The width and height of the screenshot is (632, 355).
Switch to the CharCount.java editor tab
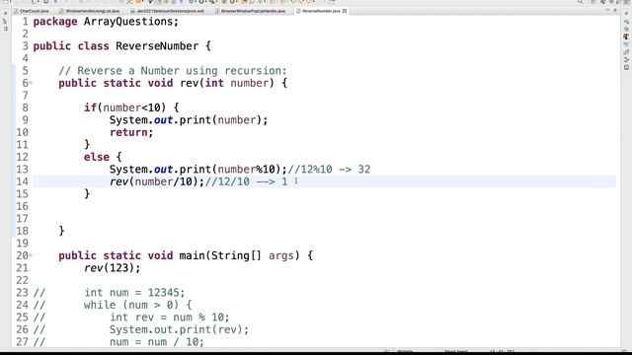pyautogui.click(x=32, y=11)
